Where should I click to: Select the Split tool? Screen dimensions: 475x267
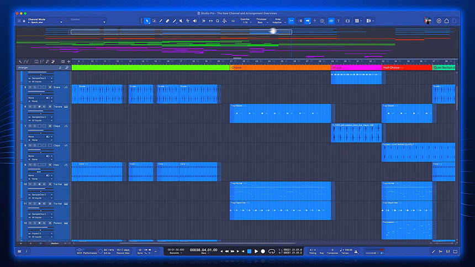[x=161, y=21]
